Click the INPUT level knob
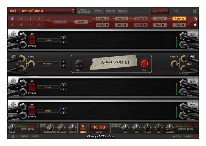Image resolution: width=206 pixels, height=146 pixels. pos(12,127)
